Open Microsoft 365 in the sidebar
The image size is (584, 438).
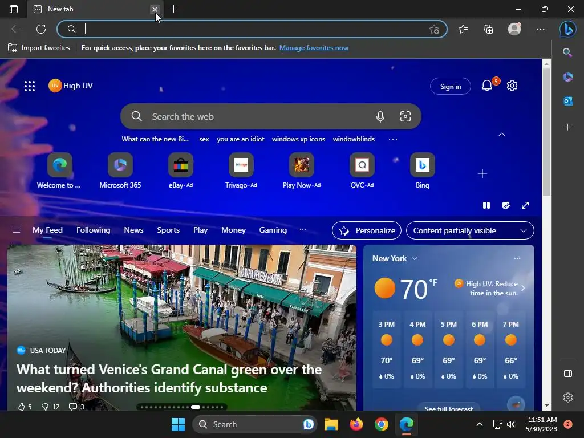pyautogui.click(x=567, y=77)
